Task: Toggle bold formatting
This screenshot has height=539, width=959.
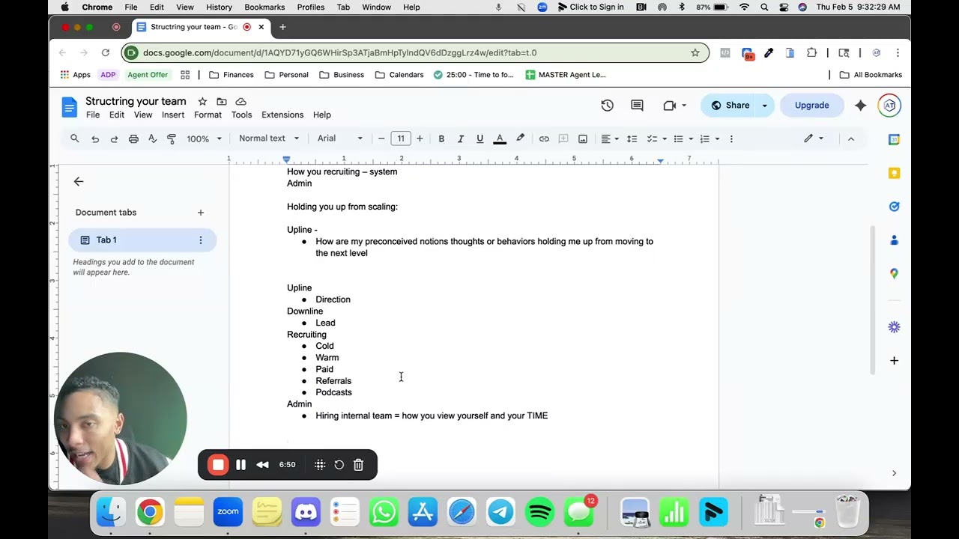Action: (x=441, y=138)
